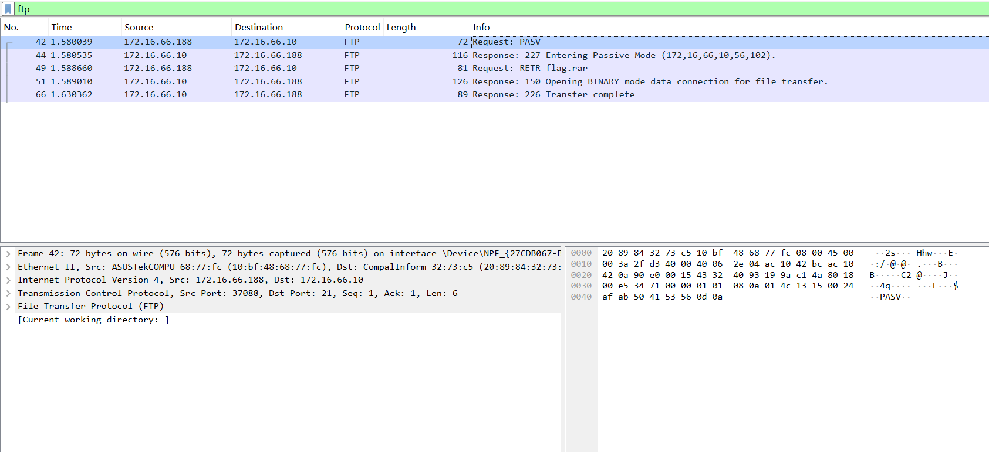Sort packets by the No. column header
Viewport: 989px width, 452px height.
24,28
